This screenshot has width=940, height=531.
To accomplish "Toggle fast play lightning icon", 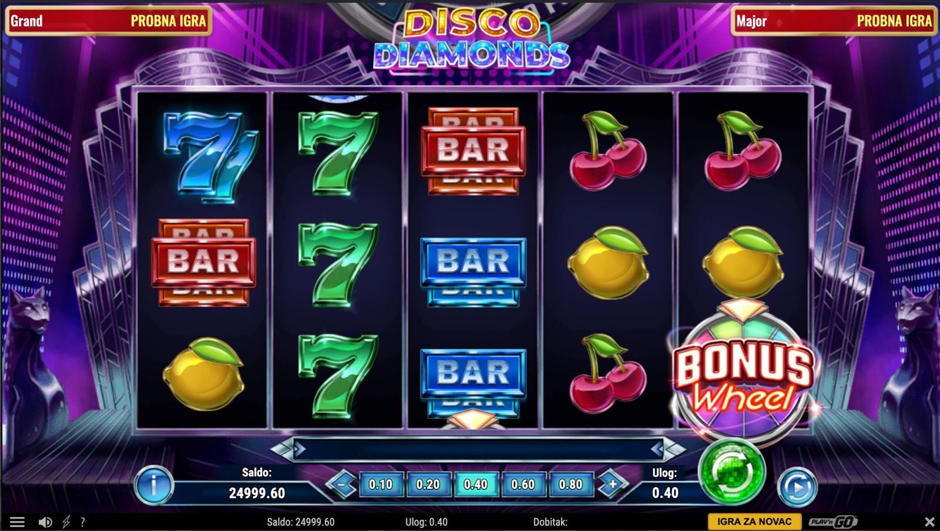I will coord(66,522).
